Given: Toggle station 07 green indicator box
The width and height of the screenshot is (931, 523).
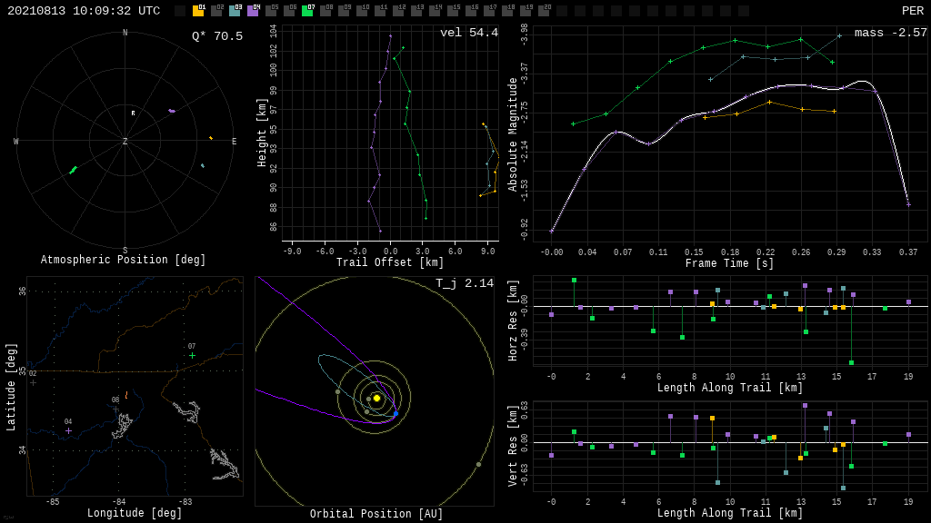Looking at the screenshot, I should (307, 11).
